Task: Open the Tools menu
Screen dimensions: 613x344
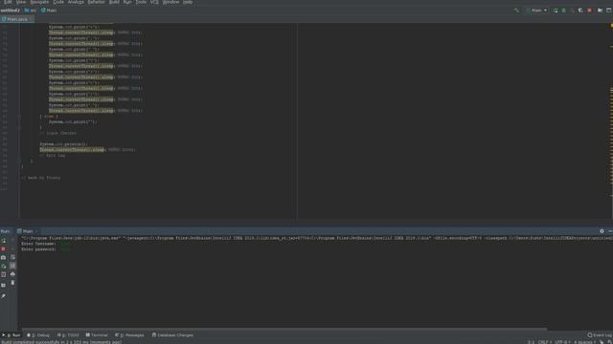Action: click(x=141, y=2)
